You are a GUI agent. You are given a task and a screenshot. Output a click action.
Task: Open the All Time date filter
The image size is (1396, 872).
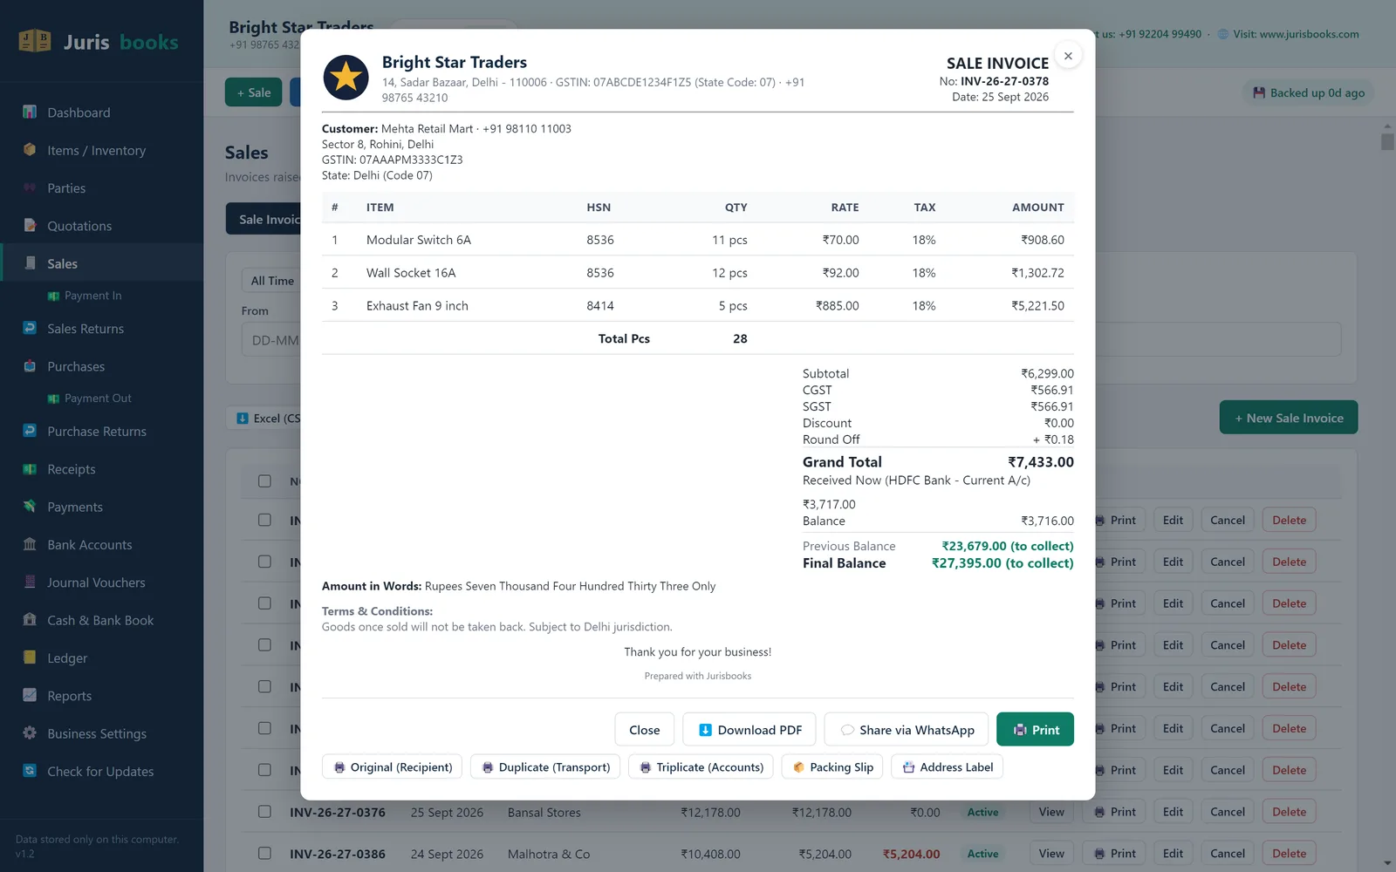(x=271, y=281)
